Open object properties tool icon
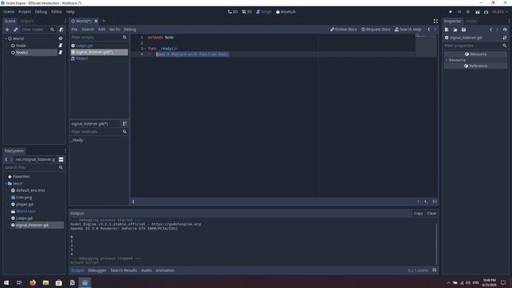512x288 pixels. [x=505, y=38]
